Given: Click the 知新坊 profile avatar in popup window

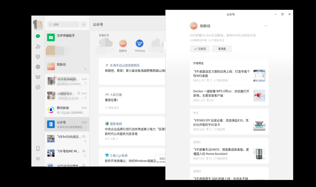Looking at the screenshot, I should click(194, 26).
